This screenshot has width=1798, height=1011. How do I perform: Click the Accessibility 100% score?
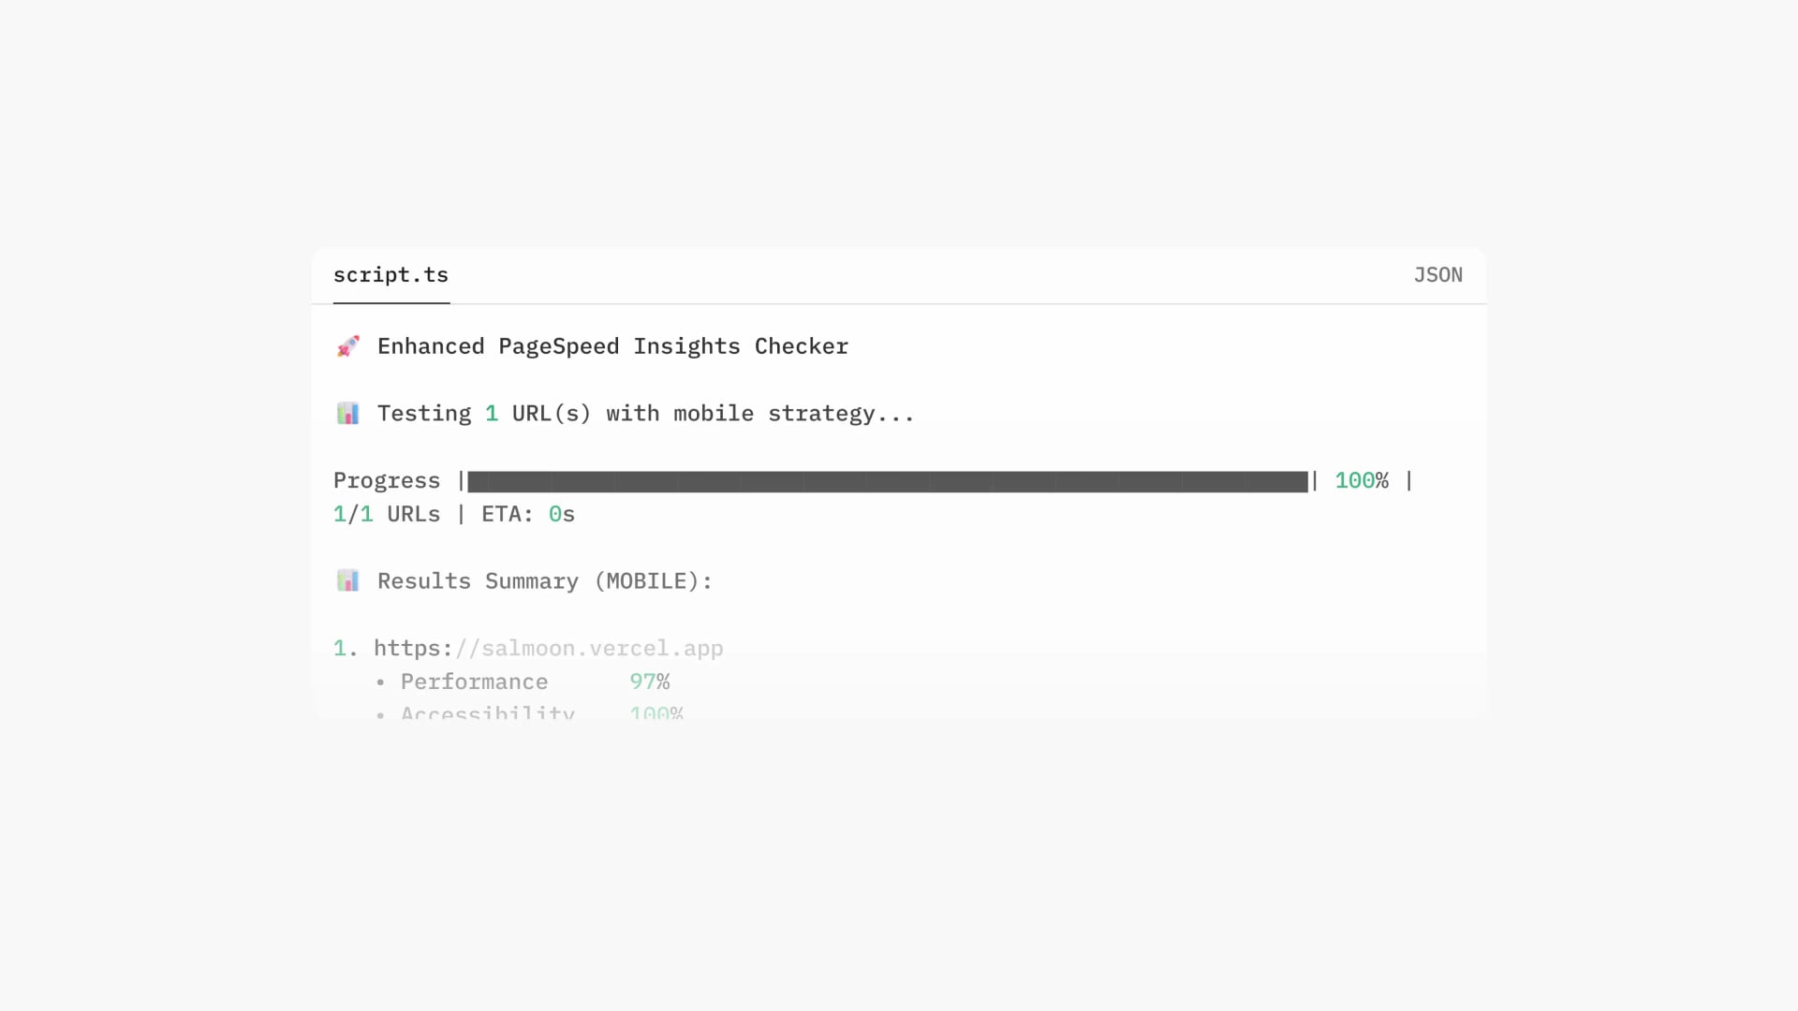(x=656, y=713)
